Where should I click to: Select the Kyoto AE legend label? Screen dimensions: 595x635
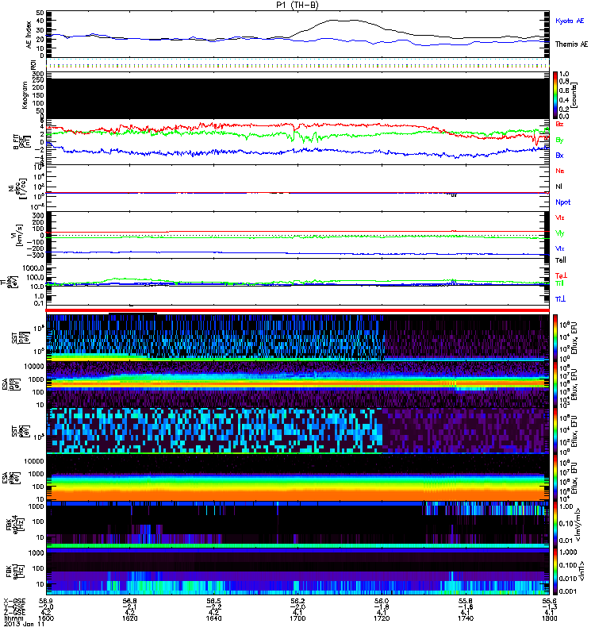(570, 21)
